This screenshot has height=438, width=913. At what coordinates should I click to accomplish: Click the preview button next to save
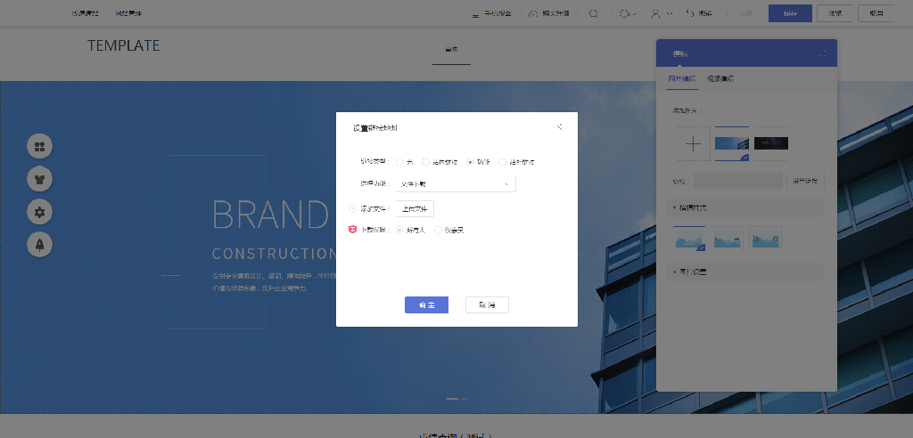pyautogui.click(x=835, y=13)
